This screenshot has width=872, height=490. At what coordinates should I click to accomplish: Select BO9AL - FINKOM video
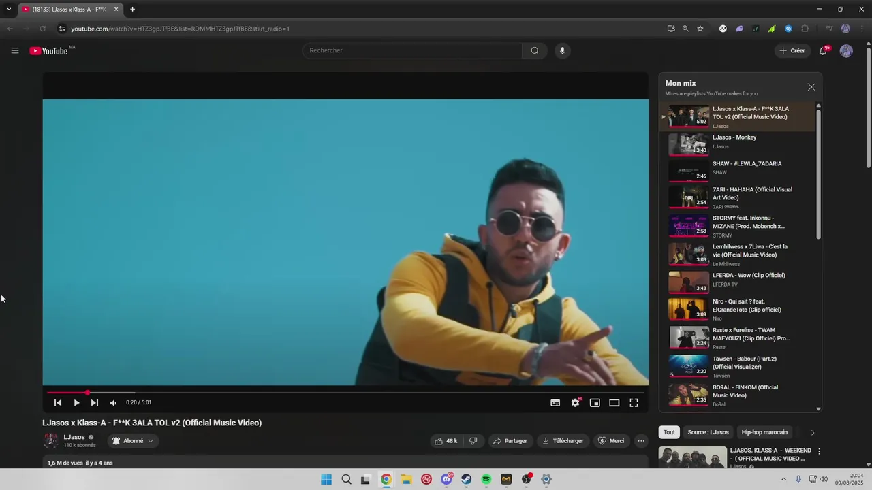pos(736,395)
